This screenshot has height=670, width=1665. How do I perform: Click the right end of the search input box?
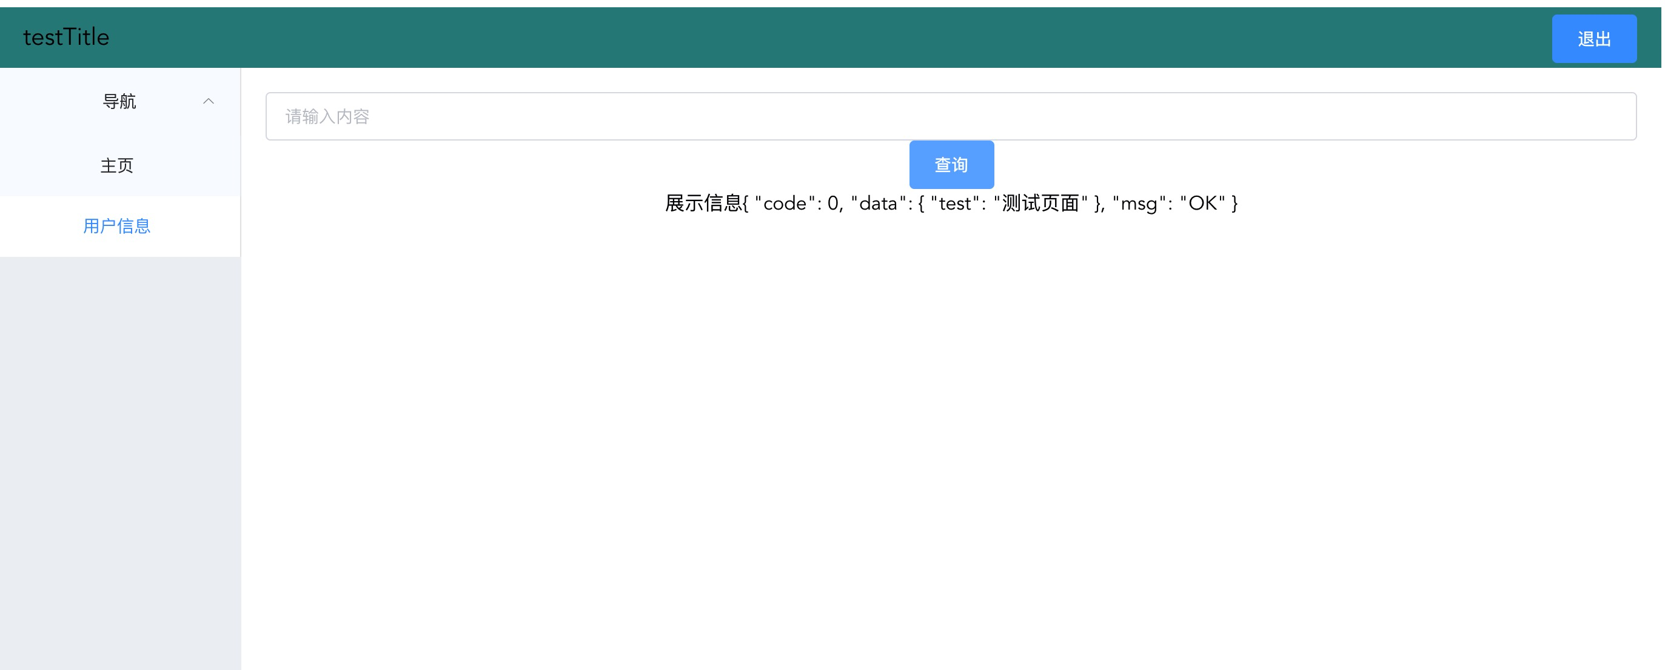pyautogui.click(x=1603, y=116)
